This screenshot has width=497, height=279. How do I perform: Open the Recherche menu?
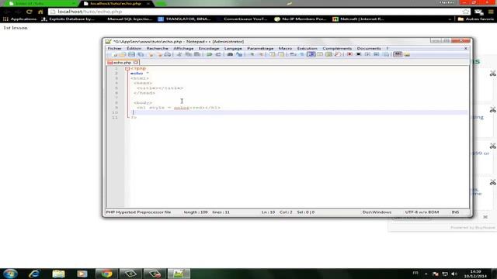[157, 48]
